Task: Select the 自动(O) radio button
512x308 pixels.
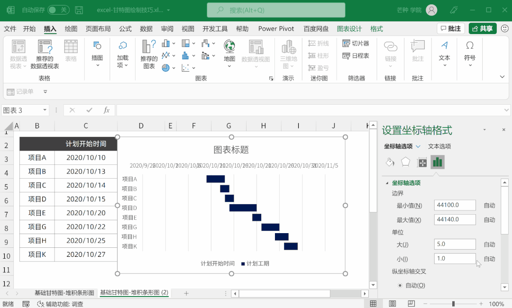Action: click(x=400, y=285)
